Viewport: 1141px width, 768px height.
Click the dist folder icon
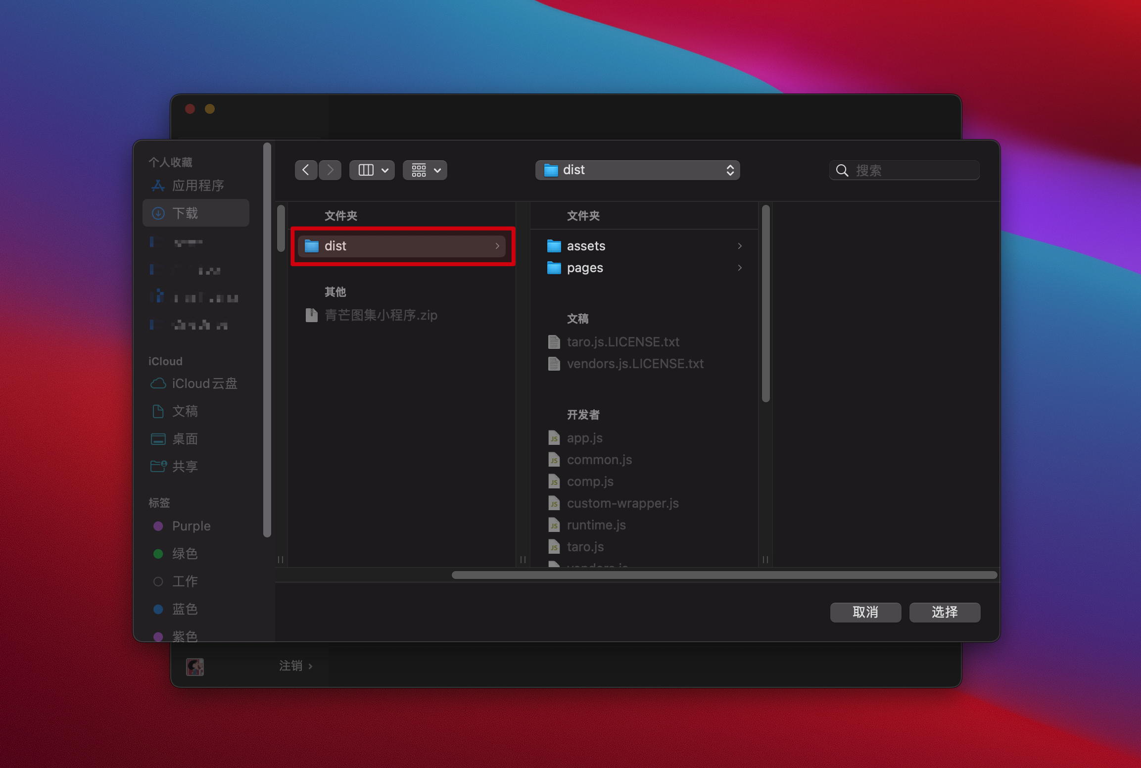[x=311, y=246]
